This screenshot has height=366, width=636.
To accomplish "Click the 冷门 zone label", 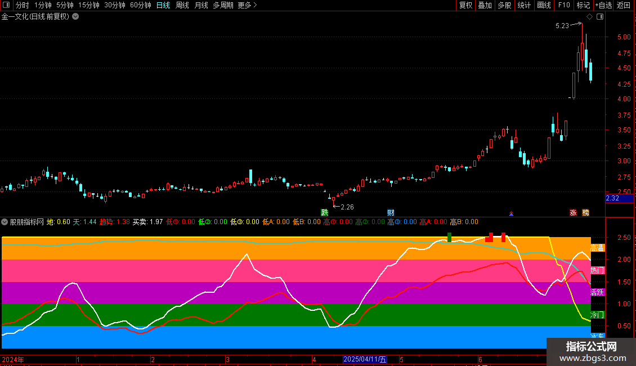I will coord(597,314).
